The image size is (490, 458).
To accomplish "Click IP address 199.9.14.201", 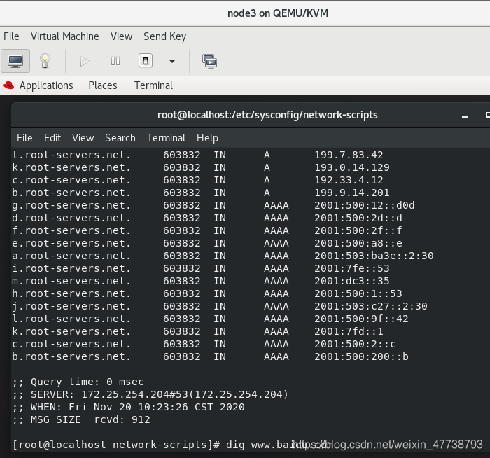I will tap(352, 193).
